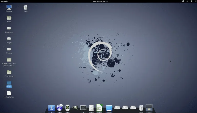Select the blender-2.64 linux folder
The height and width of the screenshot is (113, 197).
[9, 60]
